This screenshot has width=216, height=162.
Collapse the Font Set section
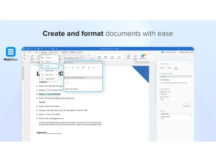[159, 111]
